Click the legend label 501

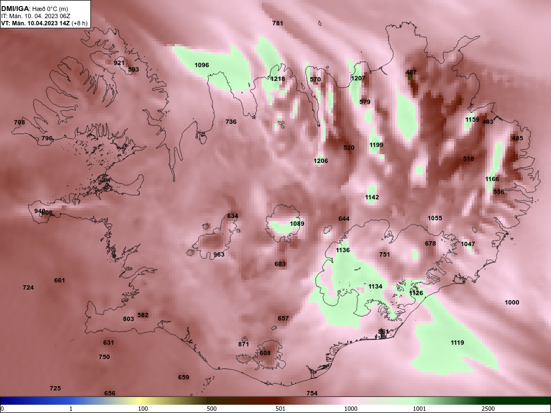click(x=280, y=409)
